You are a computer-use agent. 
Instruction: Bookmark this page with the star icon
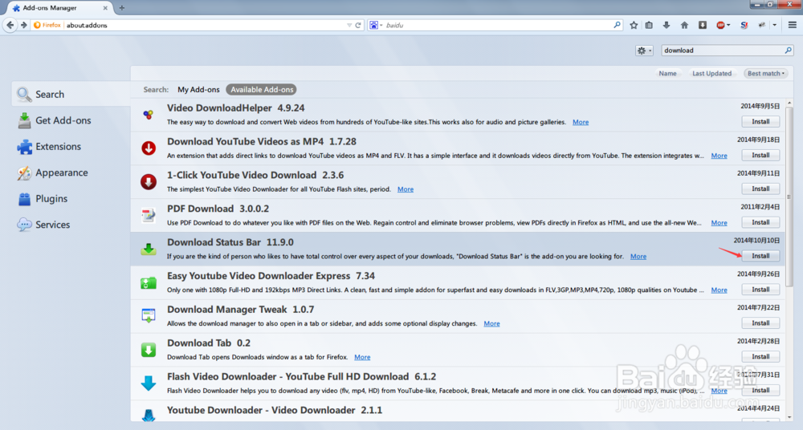pyautogui.click(x=634, y=25)
